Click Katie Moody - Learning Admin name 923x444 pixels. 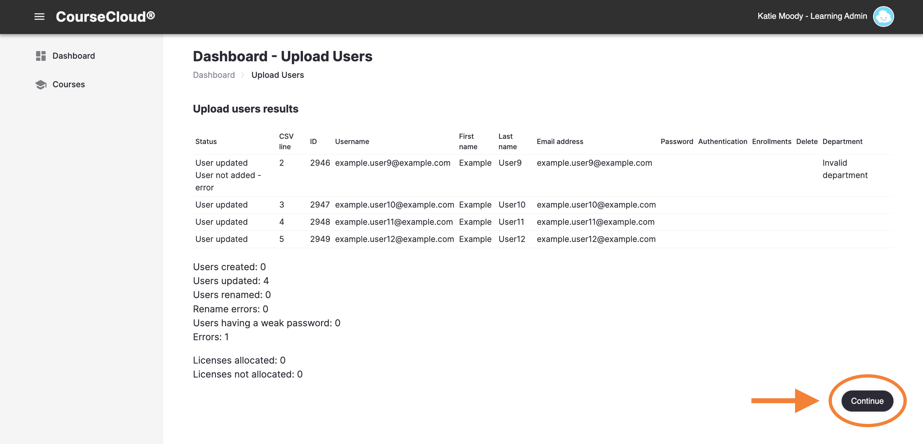tap(812, 16)
